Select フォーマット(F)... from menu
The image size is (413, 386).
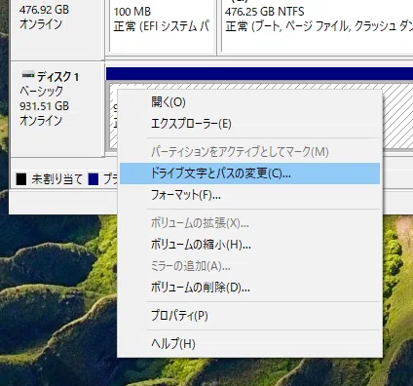pos(249,195)
